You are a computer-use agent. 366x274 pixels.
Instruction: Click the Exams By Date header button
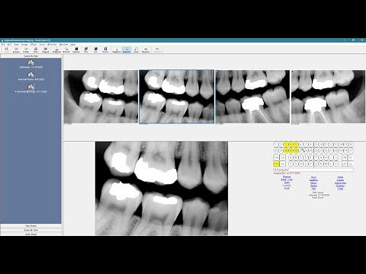(x=30, y=56)
